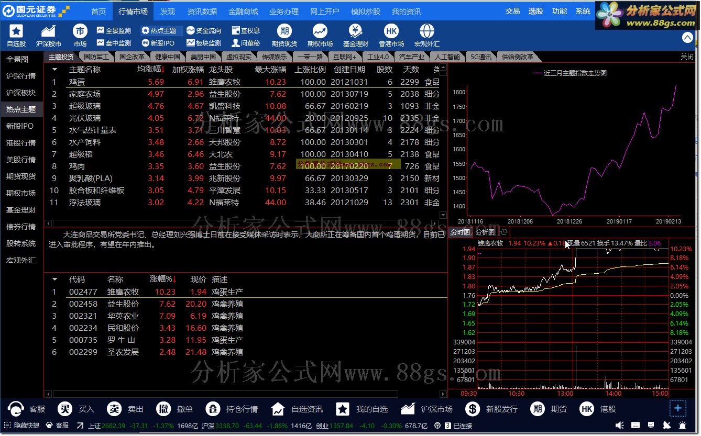Sort themes by 加权涨幅 column header
Screen dimensions: 701x436
point(188,69)
